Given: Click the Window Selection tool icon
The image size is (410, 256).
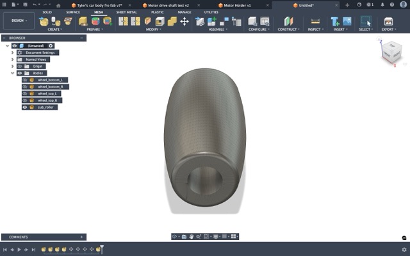Looking at the screenshot, I should point(366,21).
